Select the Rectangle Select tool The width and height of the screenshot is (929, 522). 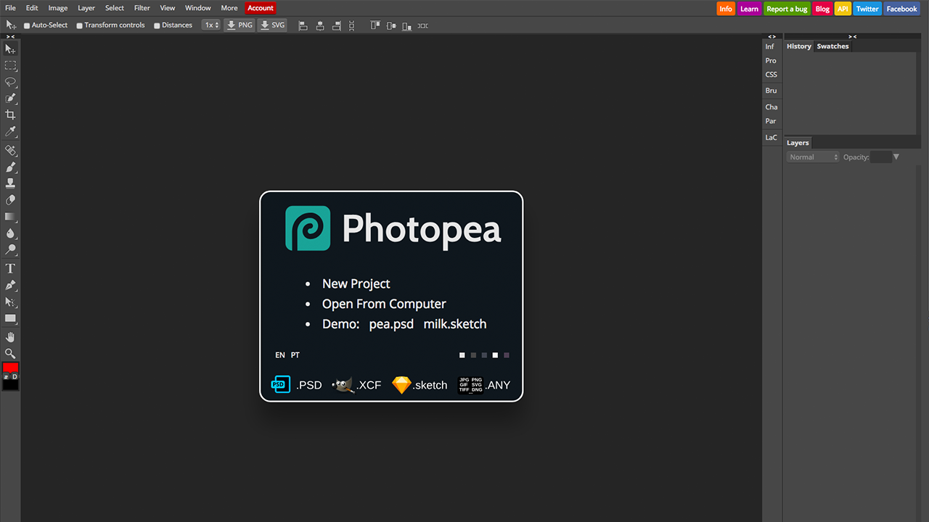click(x=10, y=65)
